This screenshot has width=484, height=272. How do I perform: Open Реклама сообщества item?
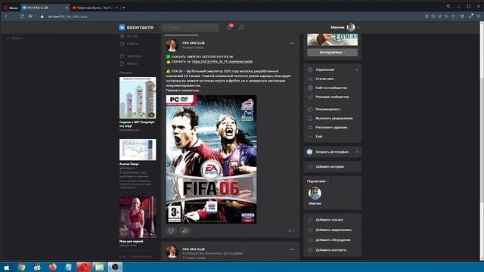[332, 97]
